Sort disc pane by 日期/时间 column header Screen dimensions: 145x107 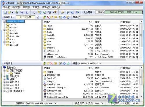click(125, 22)
